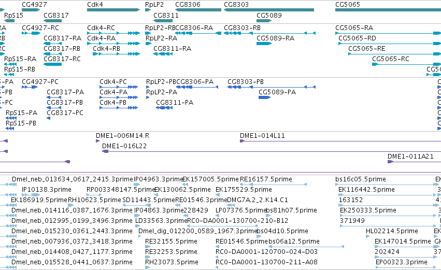This screenshot has width=441, height=270.
Task: Open protein RpS15-PA
Action: [21, 113]
